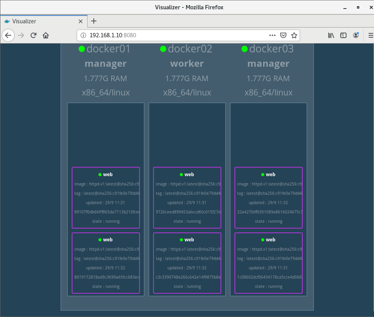This screenshot has height=317, width=374.
Task: Select the docker02 node name
Action: (190, 49)
